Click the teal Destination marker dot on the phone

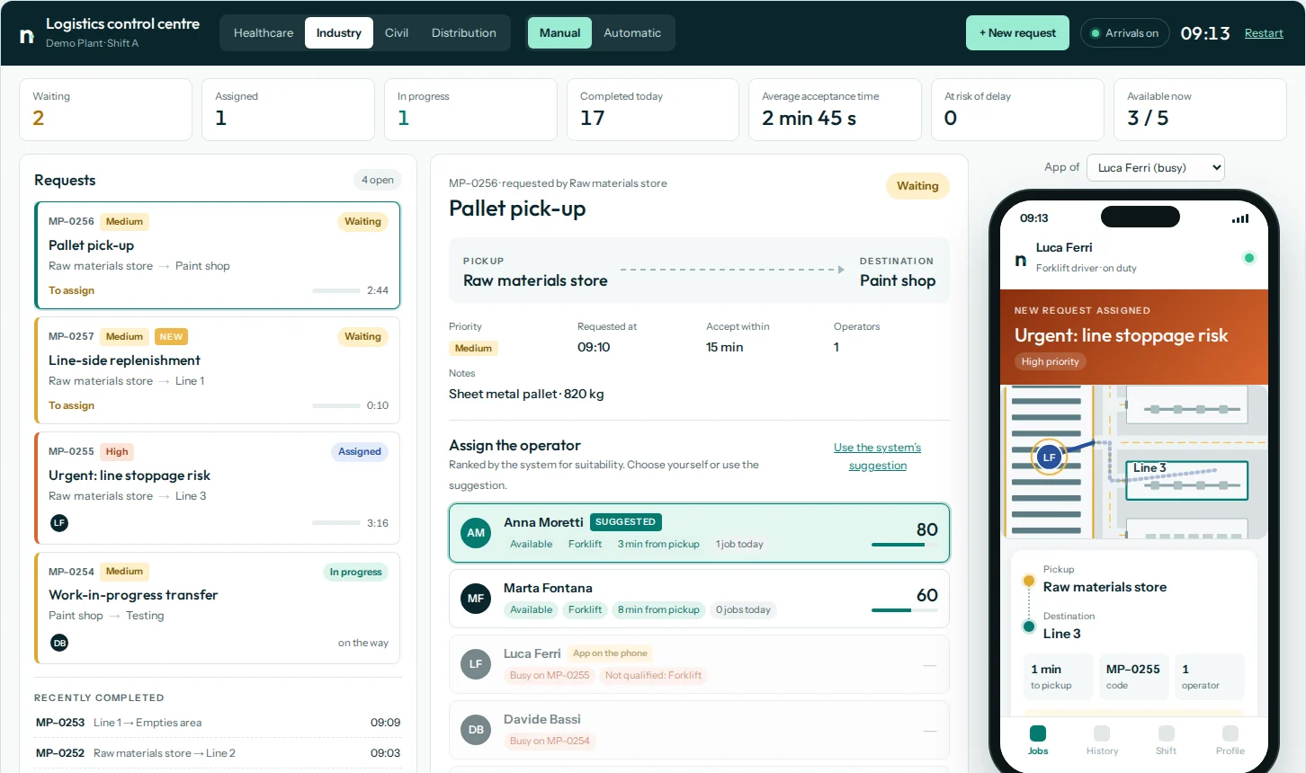coord(1029,626)
